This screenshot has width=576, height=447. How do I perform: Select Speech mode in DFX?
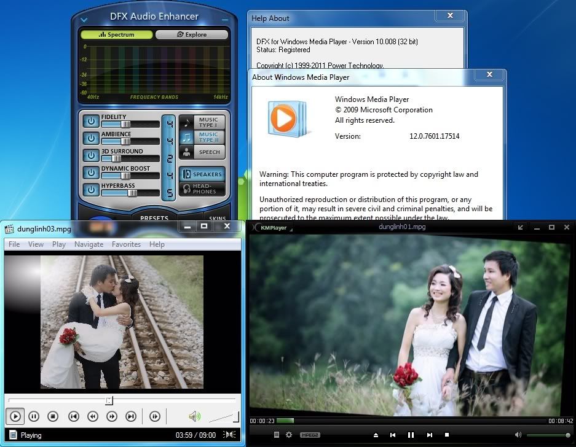[202, 152]
